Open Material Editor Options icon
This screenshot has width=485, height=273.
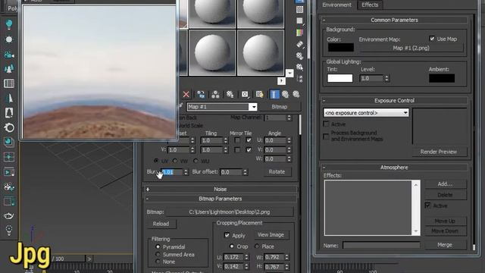point(299,55)
